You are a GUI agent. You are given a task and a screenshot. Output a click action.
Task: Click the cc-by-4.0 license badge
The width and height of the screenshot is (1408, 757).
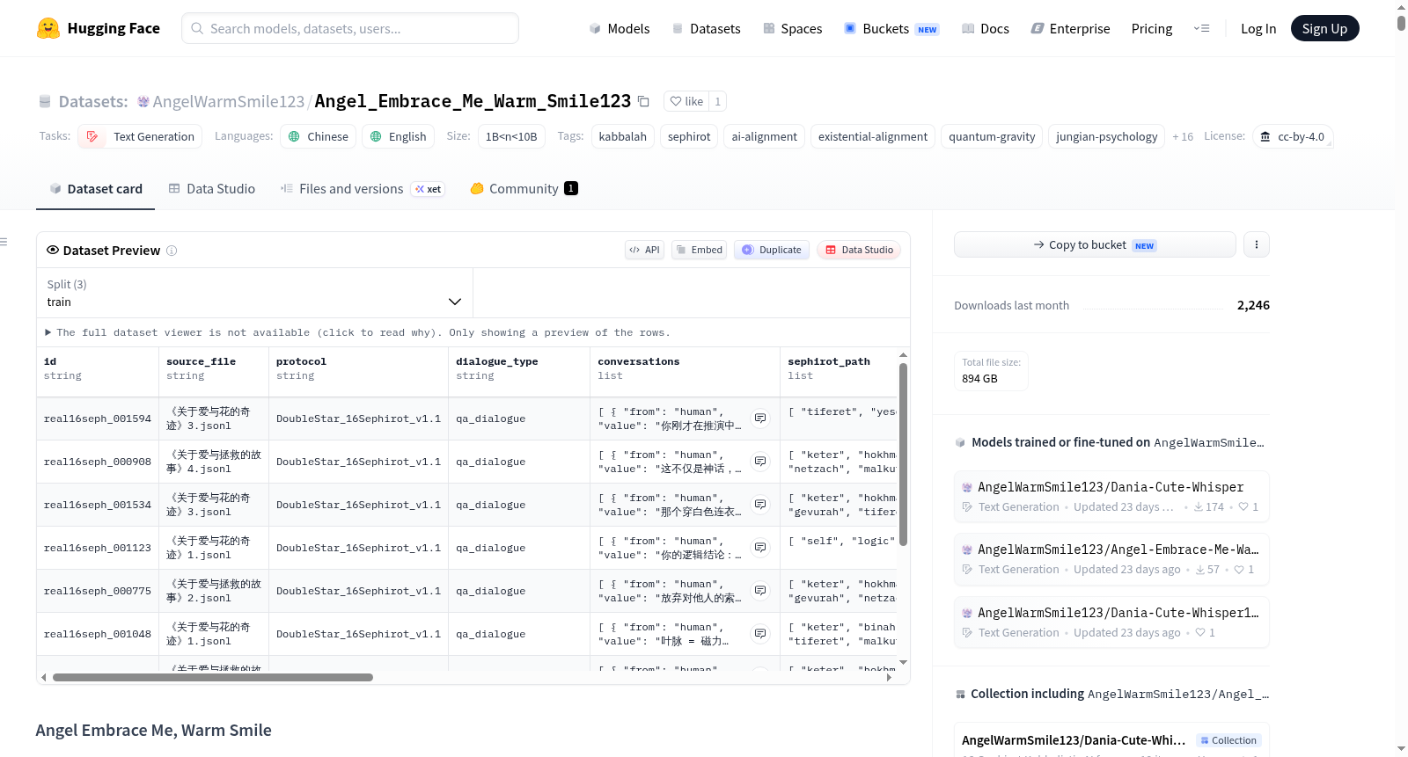click(1293, 136)
